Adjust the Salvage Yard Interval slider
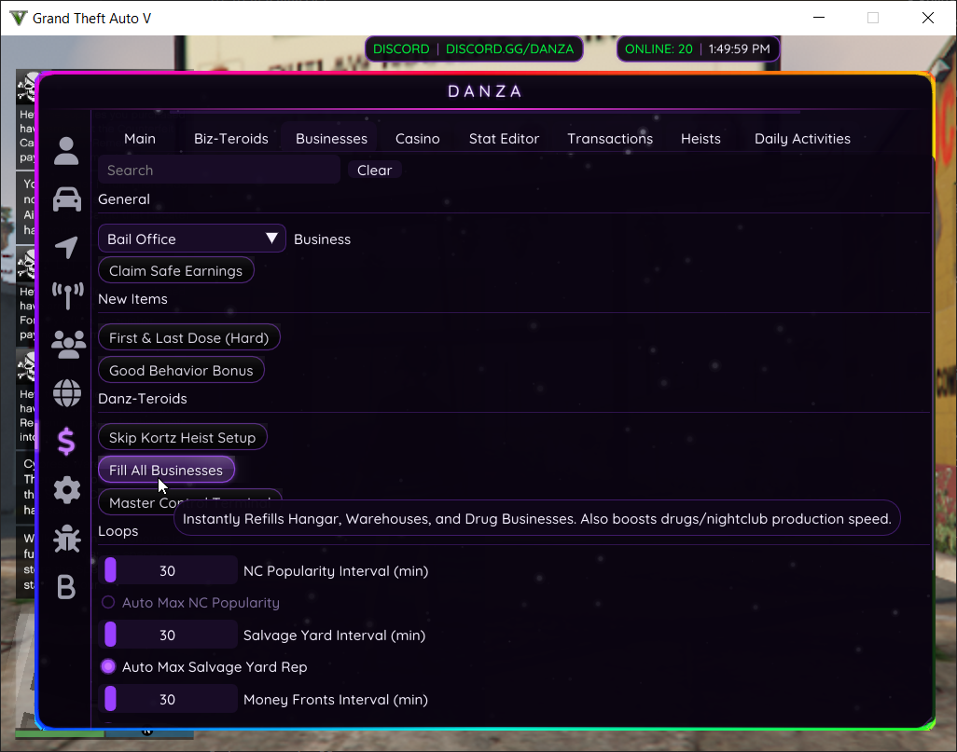 [168, 635]
